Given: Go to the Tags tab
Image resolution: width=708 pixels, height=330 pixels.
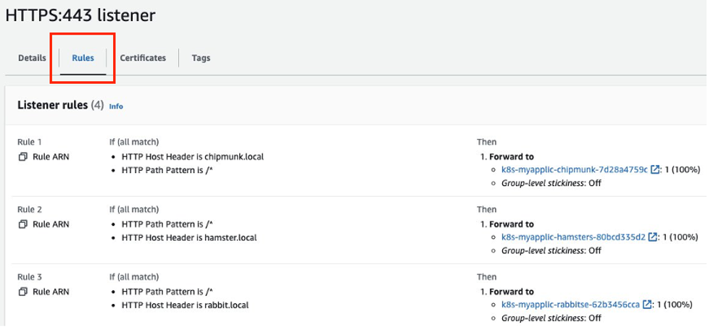Looking at the screenshot, I should [x=201, y=58].
